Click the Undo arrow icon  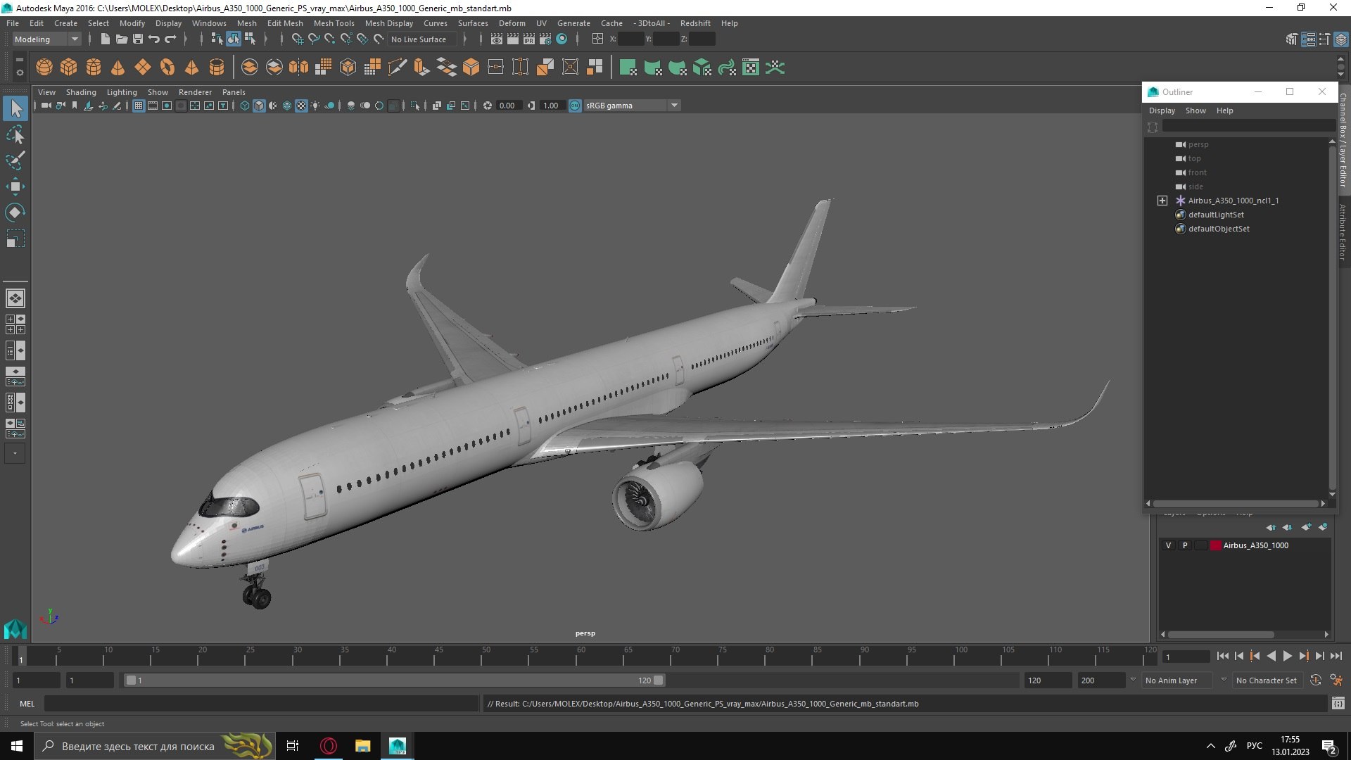pos(154,39)
